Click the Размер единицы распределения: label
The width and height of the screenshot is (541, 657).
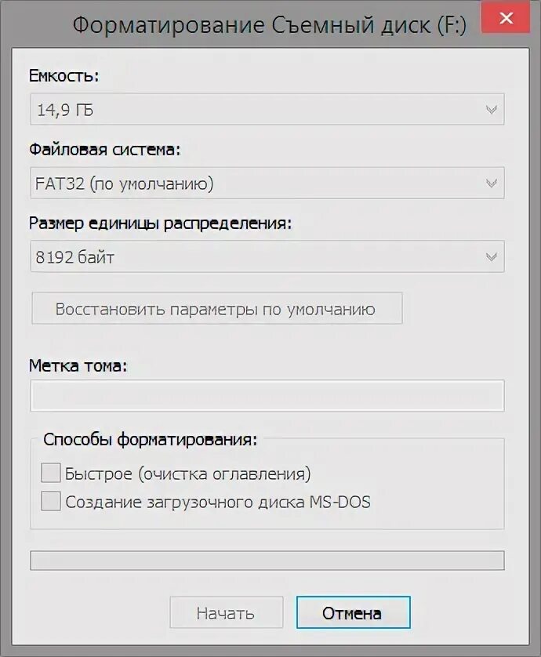(160, 223)
